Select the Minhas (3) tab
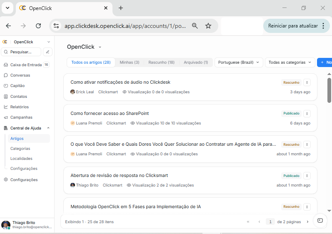 129,62
